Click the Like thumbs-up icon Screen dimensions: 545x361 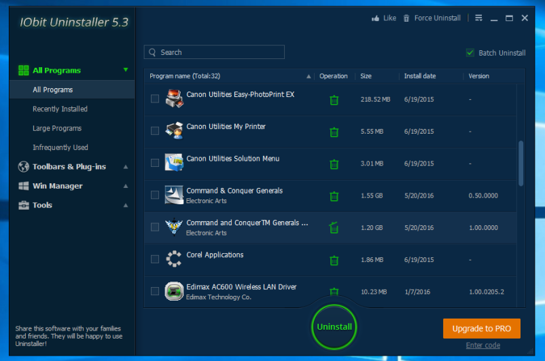(x=375, y=18)
